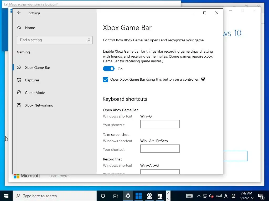Open the Captures settings page
This screenshot has width=269, height=201.
(55, 80)
